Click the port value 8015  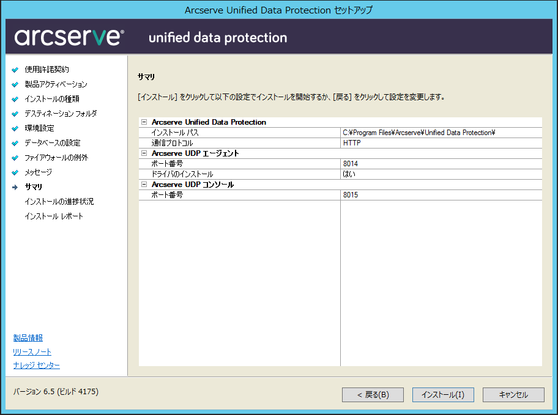(x=351, y=195)
